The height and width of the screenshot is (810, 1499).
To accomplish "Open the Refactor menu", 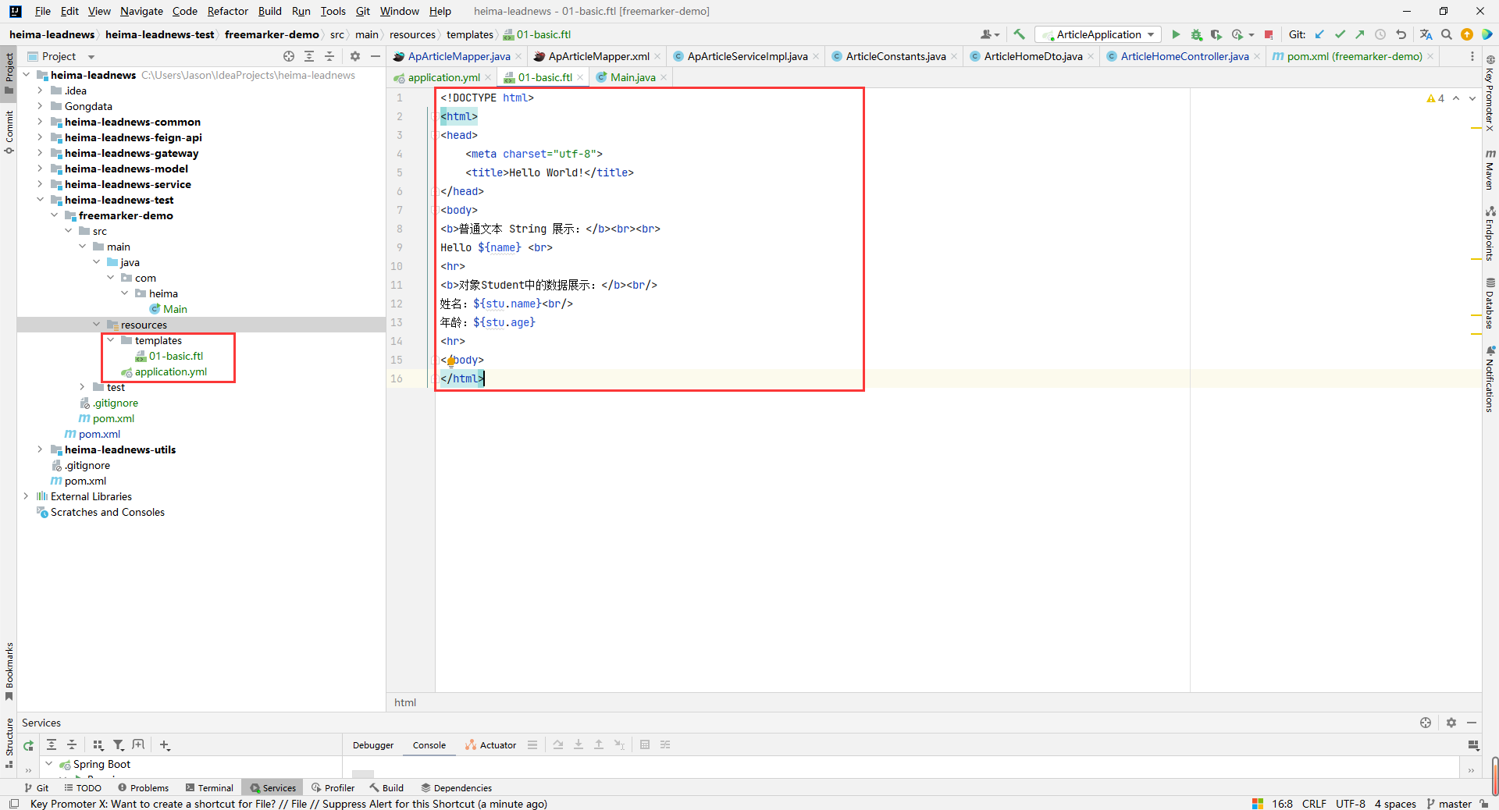I will [x=227, y=11].
